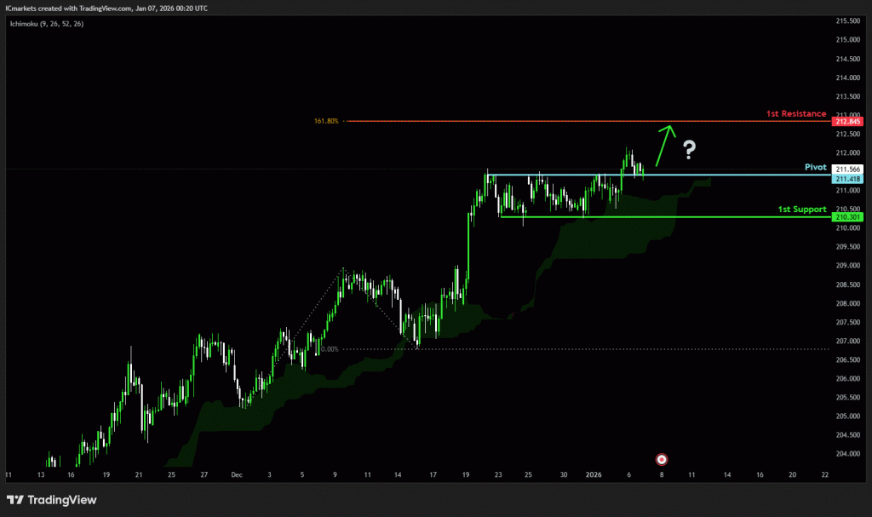Select the red 212.845 price tag
This screenshot has width=872, height=517.
point(849,122)
